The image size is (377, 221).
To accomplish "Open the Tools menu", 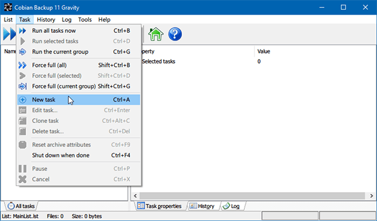I will [x=85, y=20].
